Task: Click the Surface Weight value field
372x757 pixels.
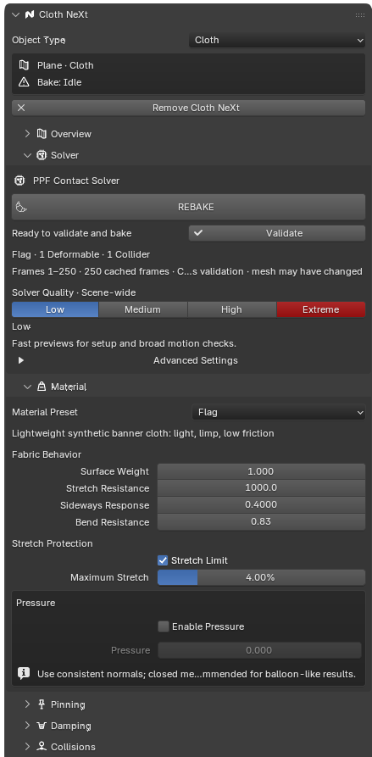Action: pos(261,471)
